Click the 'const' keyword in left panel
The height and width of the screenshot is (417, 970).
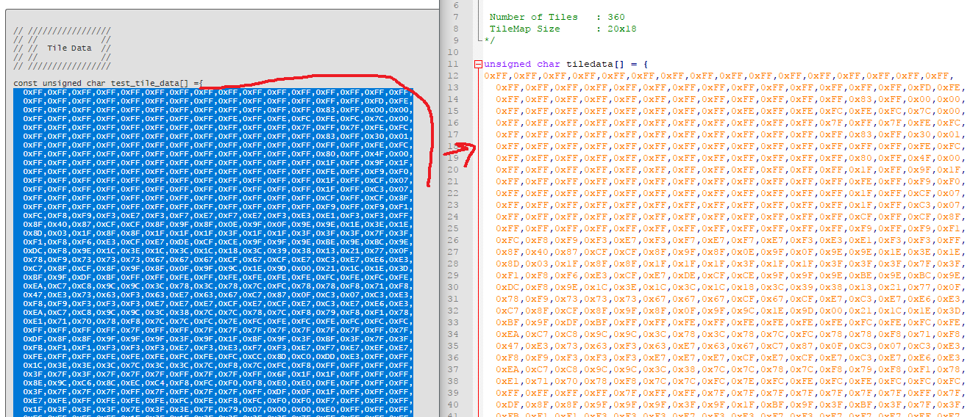pos(26,83)
